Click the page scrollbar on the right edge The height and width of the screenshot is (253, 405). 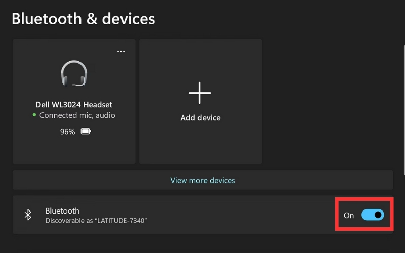[404, 110]
